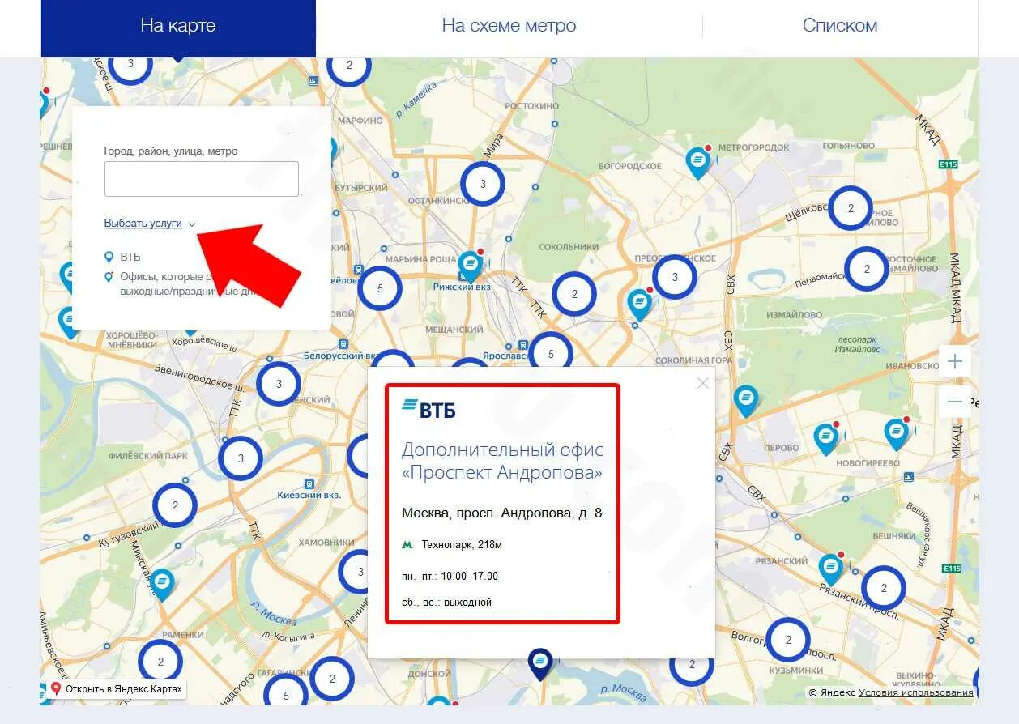Open cluster of 3 offices on Звенигородское шоссе
Screen dimensions: 1019x724
279,384
